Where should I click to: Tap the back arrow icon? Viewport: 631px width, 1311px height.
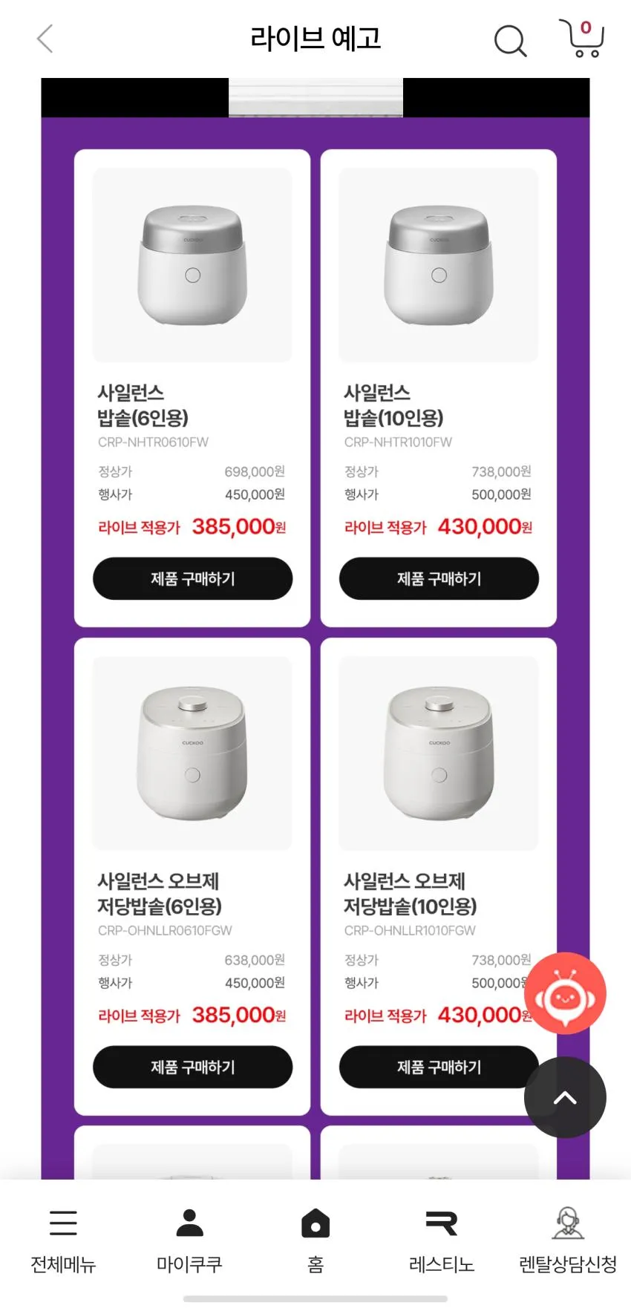coord(45,39)
